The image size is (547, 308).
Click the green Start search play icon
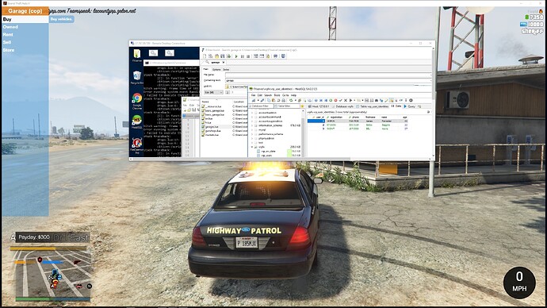[236, 56]
